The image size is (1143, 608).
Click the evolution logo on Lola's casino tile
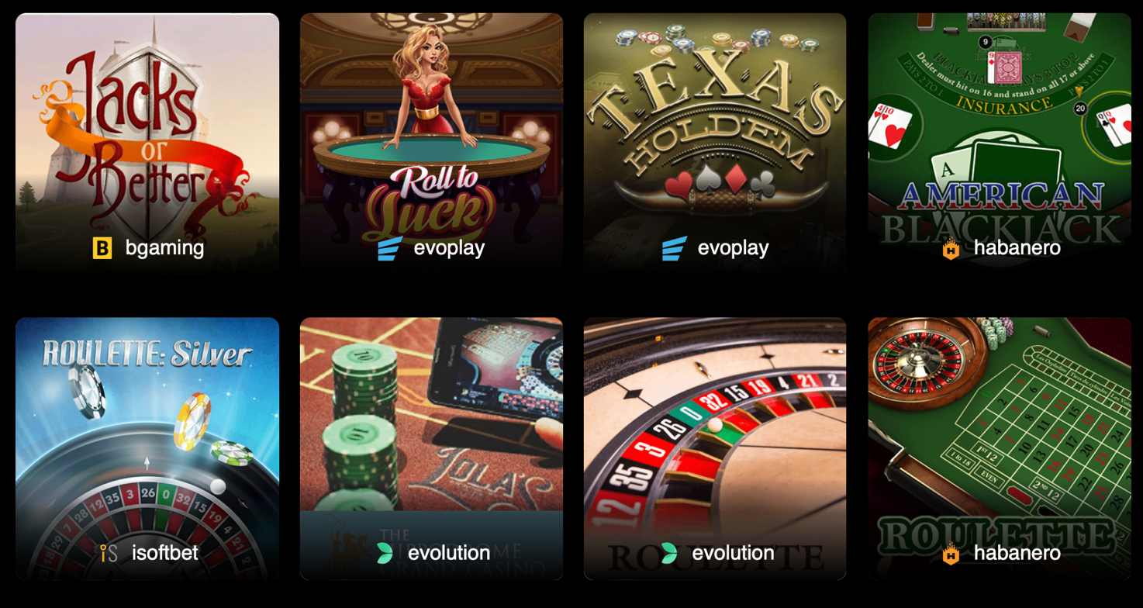pos(385,553)
